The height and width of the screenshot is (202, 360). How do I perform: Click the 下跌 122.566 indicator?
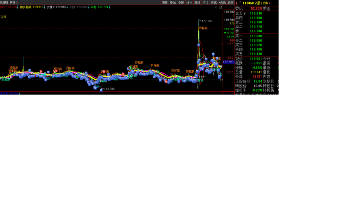[x=78, y=7]
